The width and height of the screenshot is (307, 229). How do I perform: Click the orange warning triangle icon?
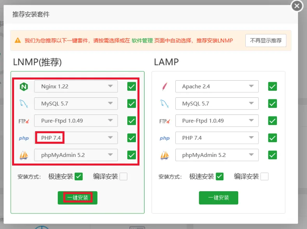(18, 41)
